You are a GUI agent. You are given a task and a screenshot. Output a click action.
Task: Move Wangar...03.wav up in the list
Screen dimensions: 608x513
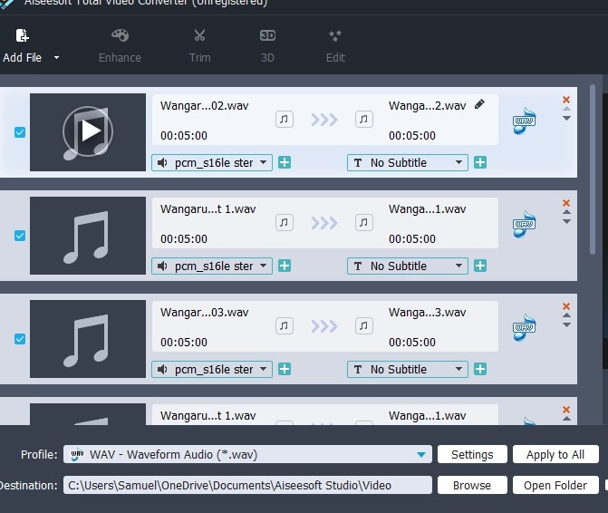coord(566,315)
